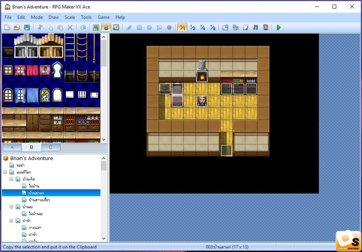Click the old man character event on map
Viewport: 362px width, 252px height.
click(202, 101)
